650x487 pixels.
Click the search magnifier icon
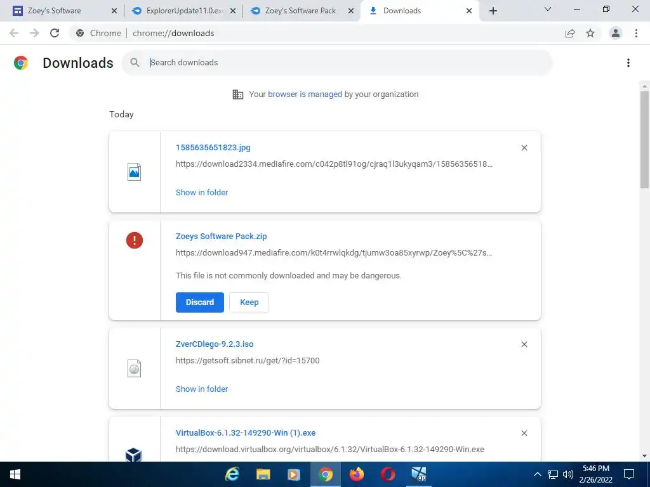[x=135, y=63]
